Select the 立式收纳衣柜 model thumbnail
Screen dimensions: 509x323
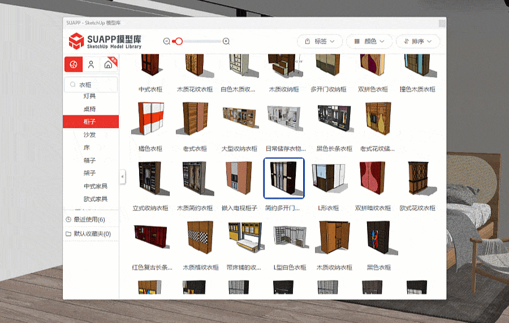(153, 178)
